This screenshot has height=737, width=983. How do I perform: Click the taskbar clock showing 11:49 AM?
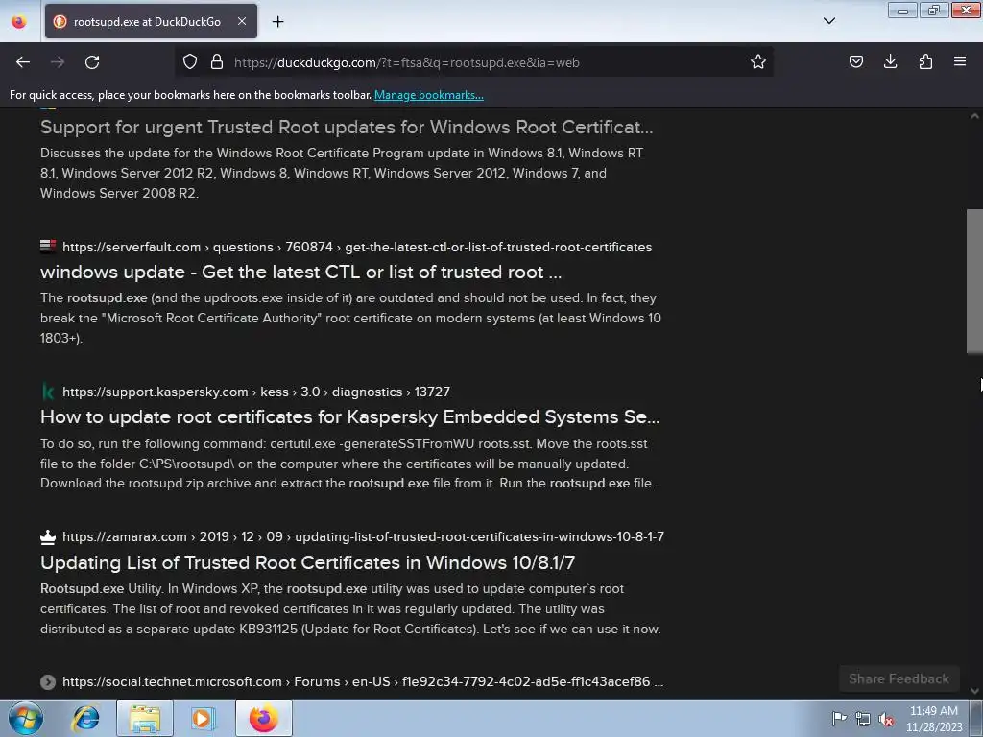(934, 719)
